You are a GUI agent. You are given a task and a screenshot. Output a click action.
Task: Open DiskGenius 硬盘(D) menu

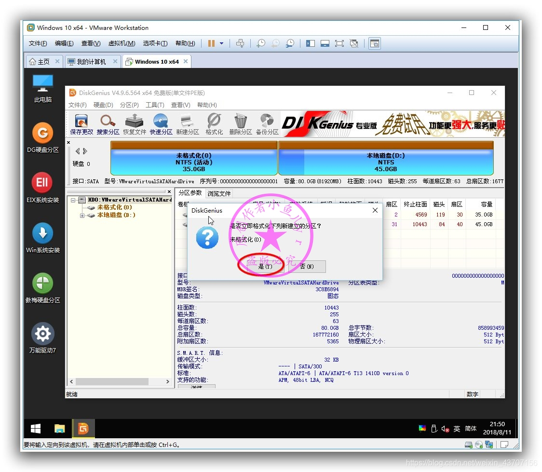pyautogui.click(x=103, y=105)
